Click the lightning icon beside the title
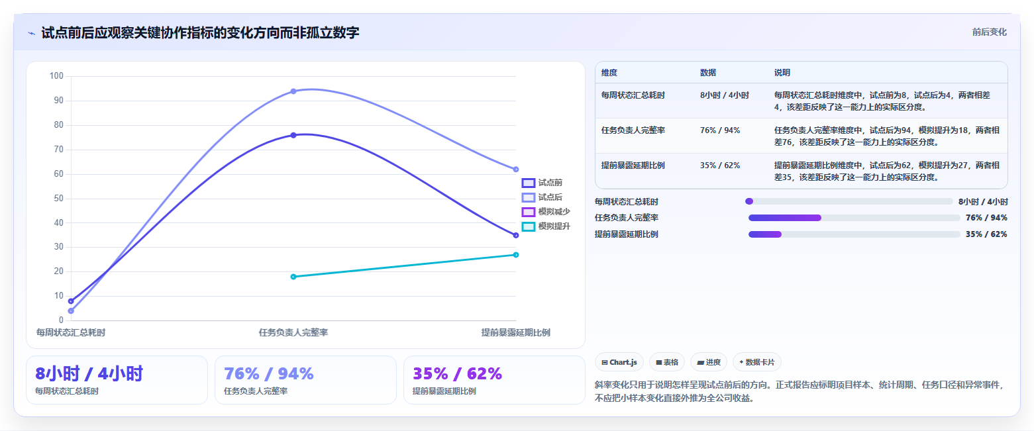 [x=32, y=32]
